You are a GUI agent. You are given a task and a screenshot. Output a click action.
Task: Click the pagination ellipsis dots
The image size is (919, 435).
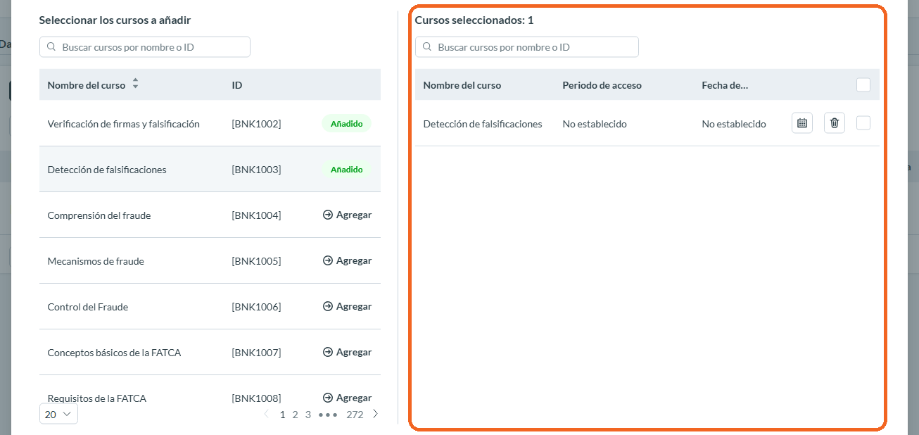coord(328,415)
